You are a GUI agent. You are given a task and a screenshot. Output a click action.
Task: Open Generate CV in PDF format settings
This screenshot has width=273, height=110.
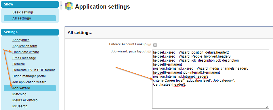34,70
